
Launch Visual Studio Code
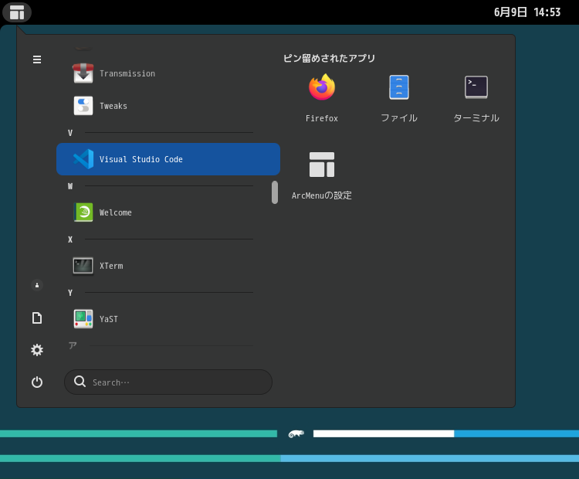(168, 159)
